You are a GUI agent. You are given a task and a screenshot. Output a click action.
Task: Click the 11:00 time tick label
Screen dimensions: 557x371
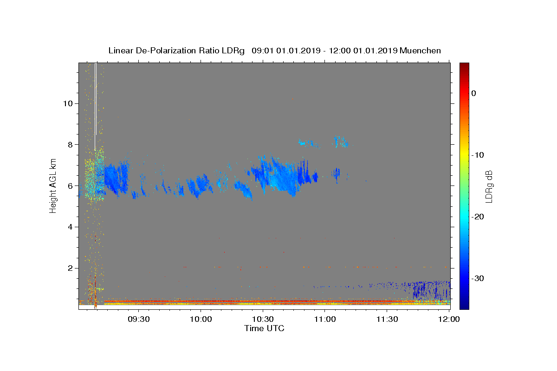click(325, 319)
